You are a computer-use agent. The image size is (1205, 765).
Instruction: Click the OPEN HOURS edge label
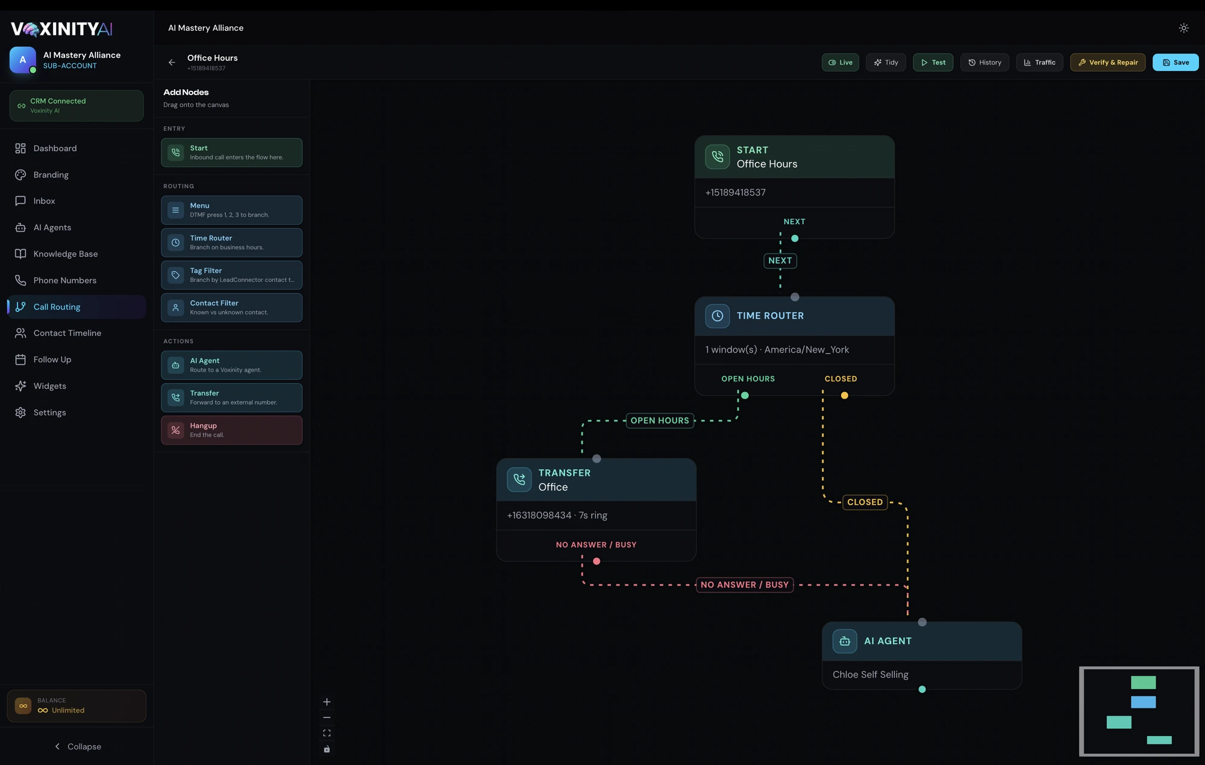[x=660, y=420]
